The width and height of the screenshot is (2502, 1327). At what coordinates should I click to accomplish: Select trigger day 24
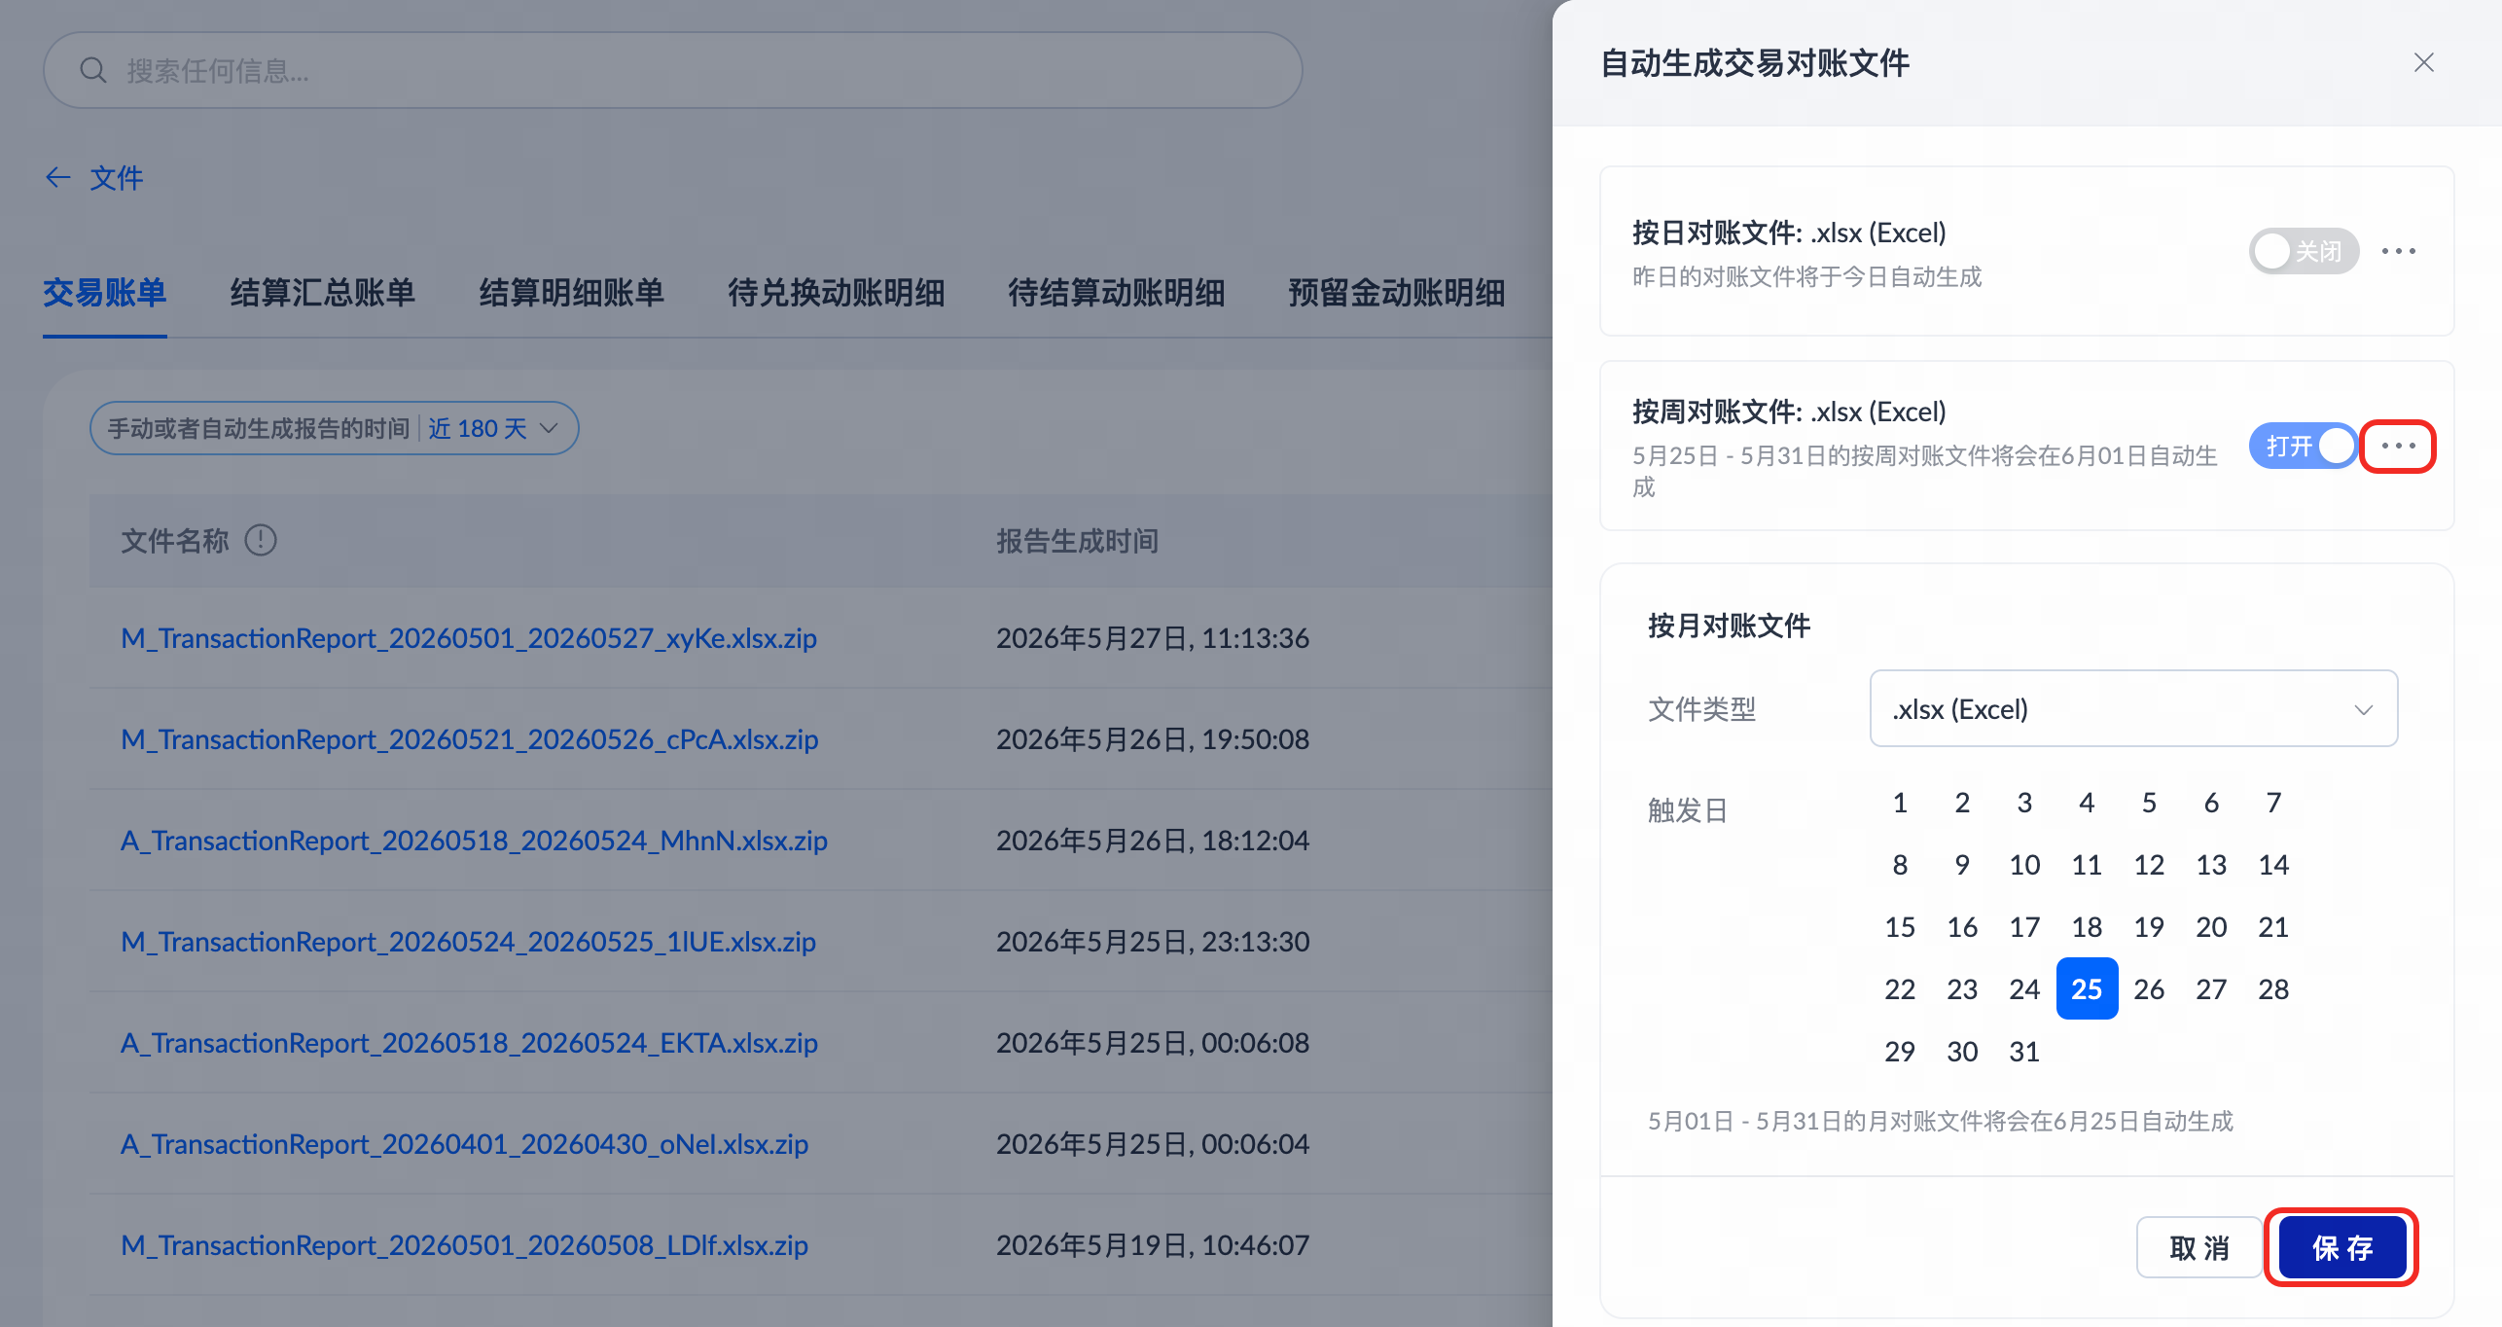2024,988
